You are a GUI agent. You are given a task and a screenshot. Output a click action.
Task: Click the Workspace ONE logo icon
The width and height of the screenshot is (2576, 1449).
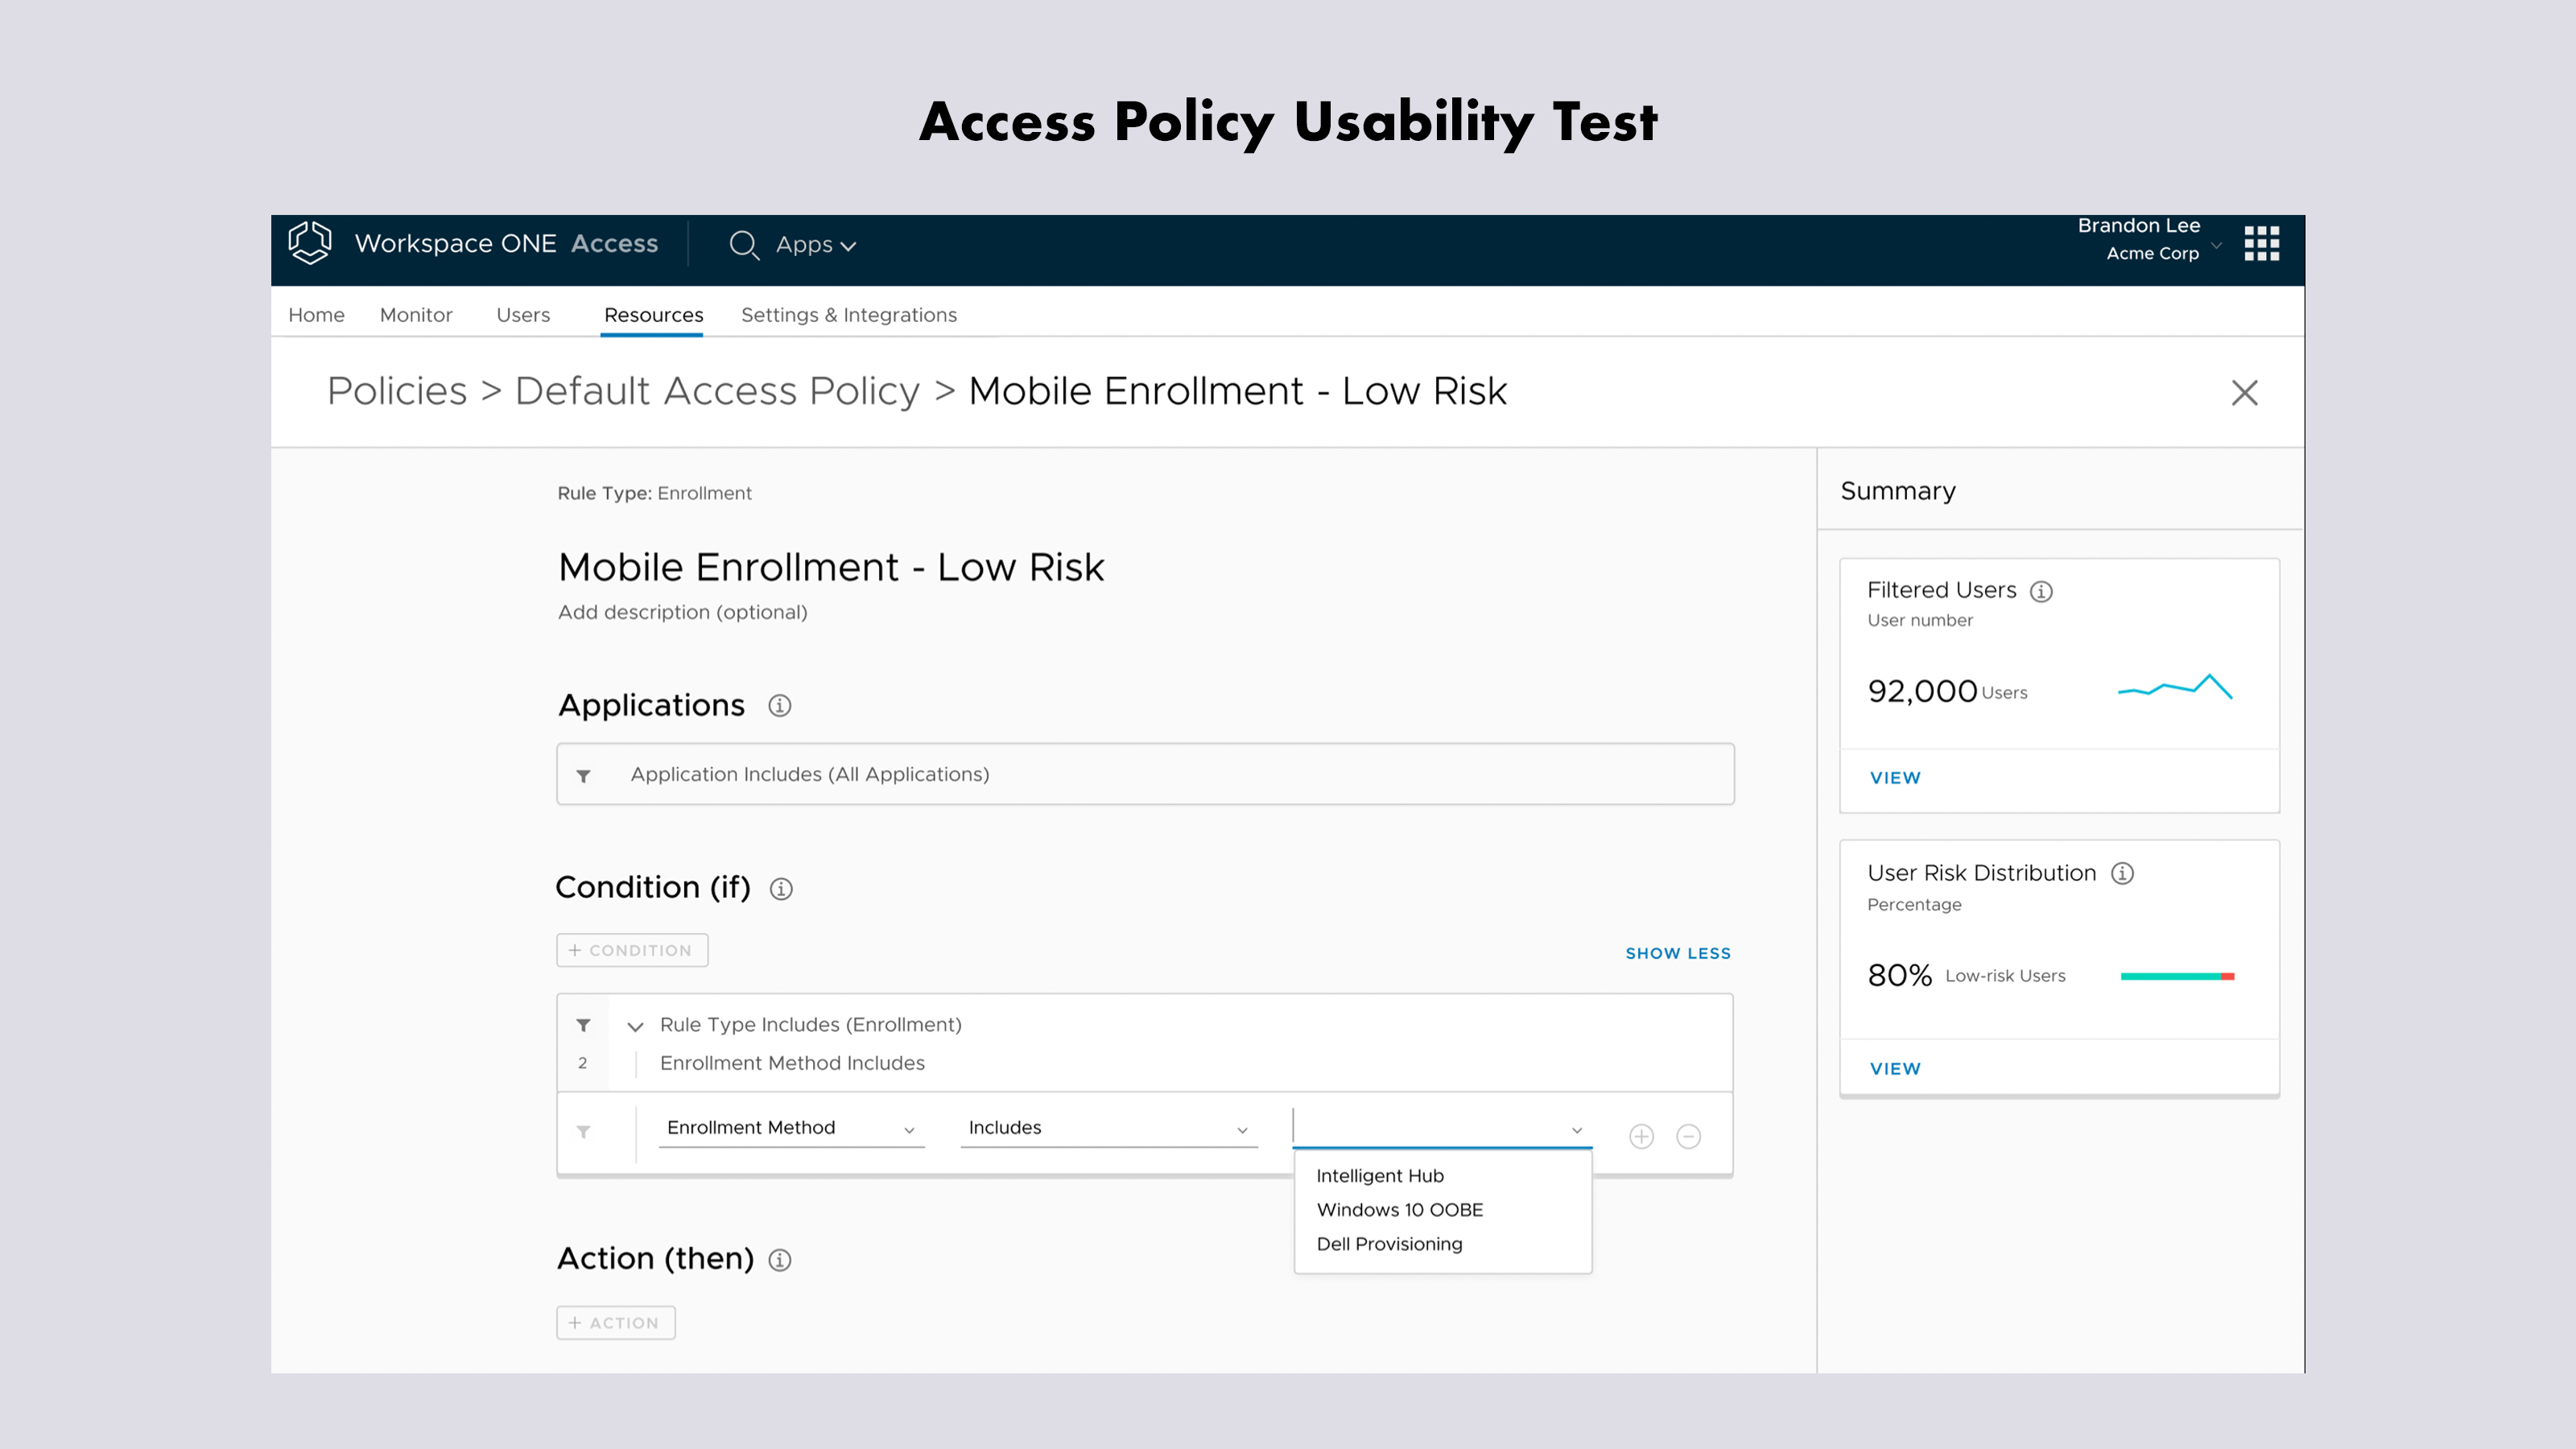(309, 243)
